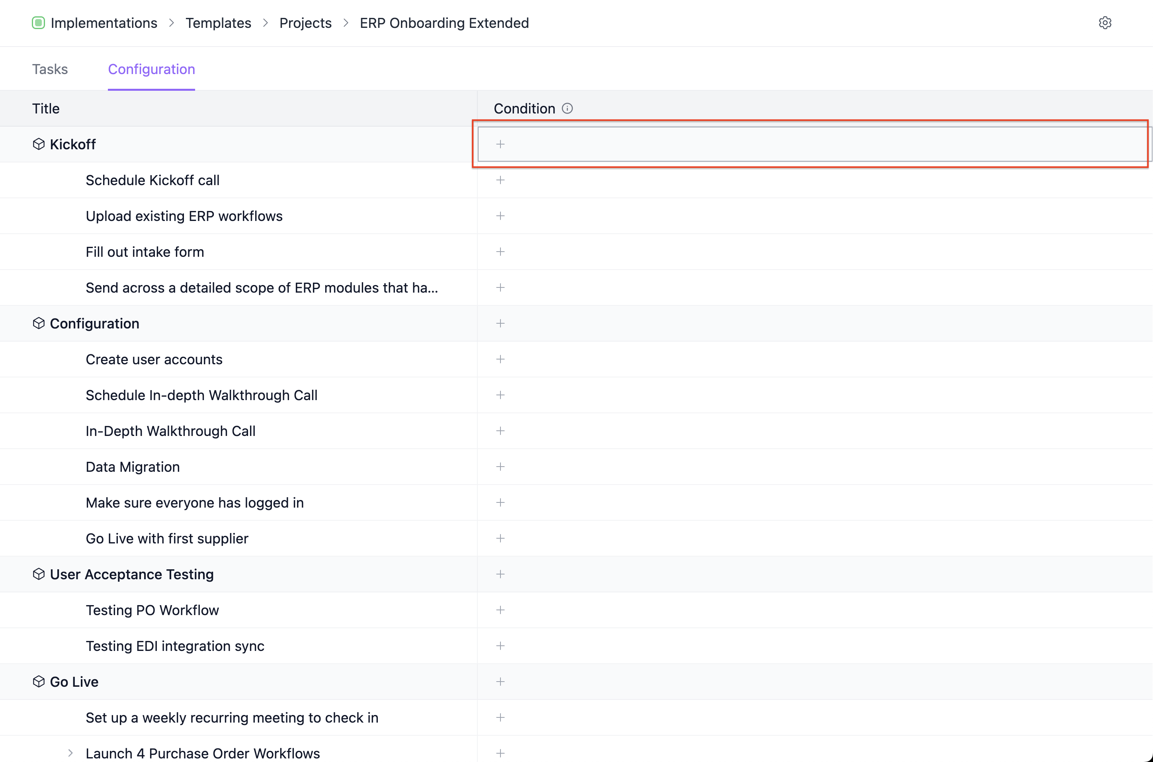Navigate to Templates via breadcrumb

coord(218,23)
